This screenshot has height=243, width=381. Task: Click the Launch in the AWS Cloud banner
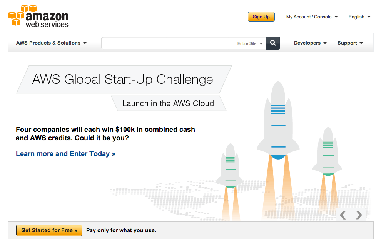point(168,103)
